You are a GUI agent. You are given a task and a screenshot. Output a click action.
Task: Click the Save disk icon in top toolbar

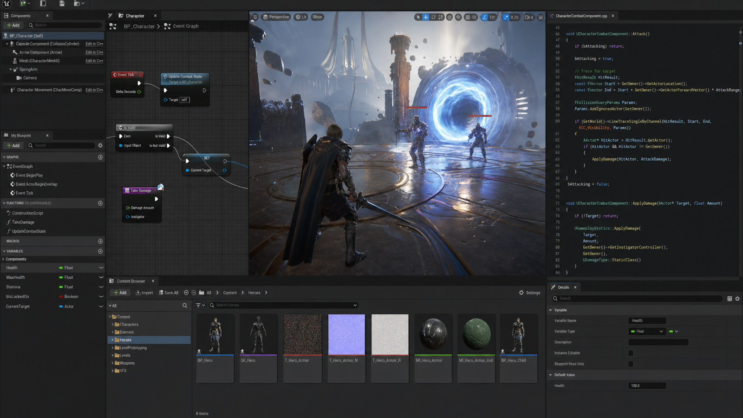[x=62, y=4]
